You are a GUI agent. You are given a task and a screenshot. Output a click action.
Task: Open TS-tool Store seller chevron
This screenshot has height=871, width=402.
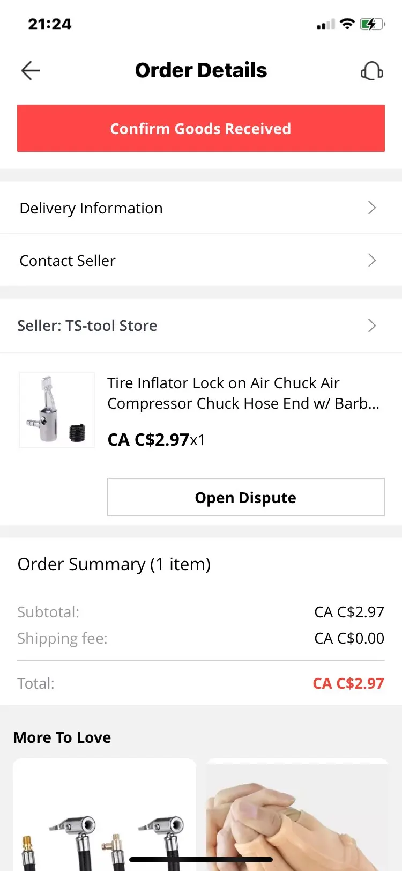coord(372,326)
